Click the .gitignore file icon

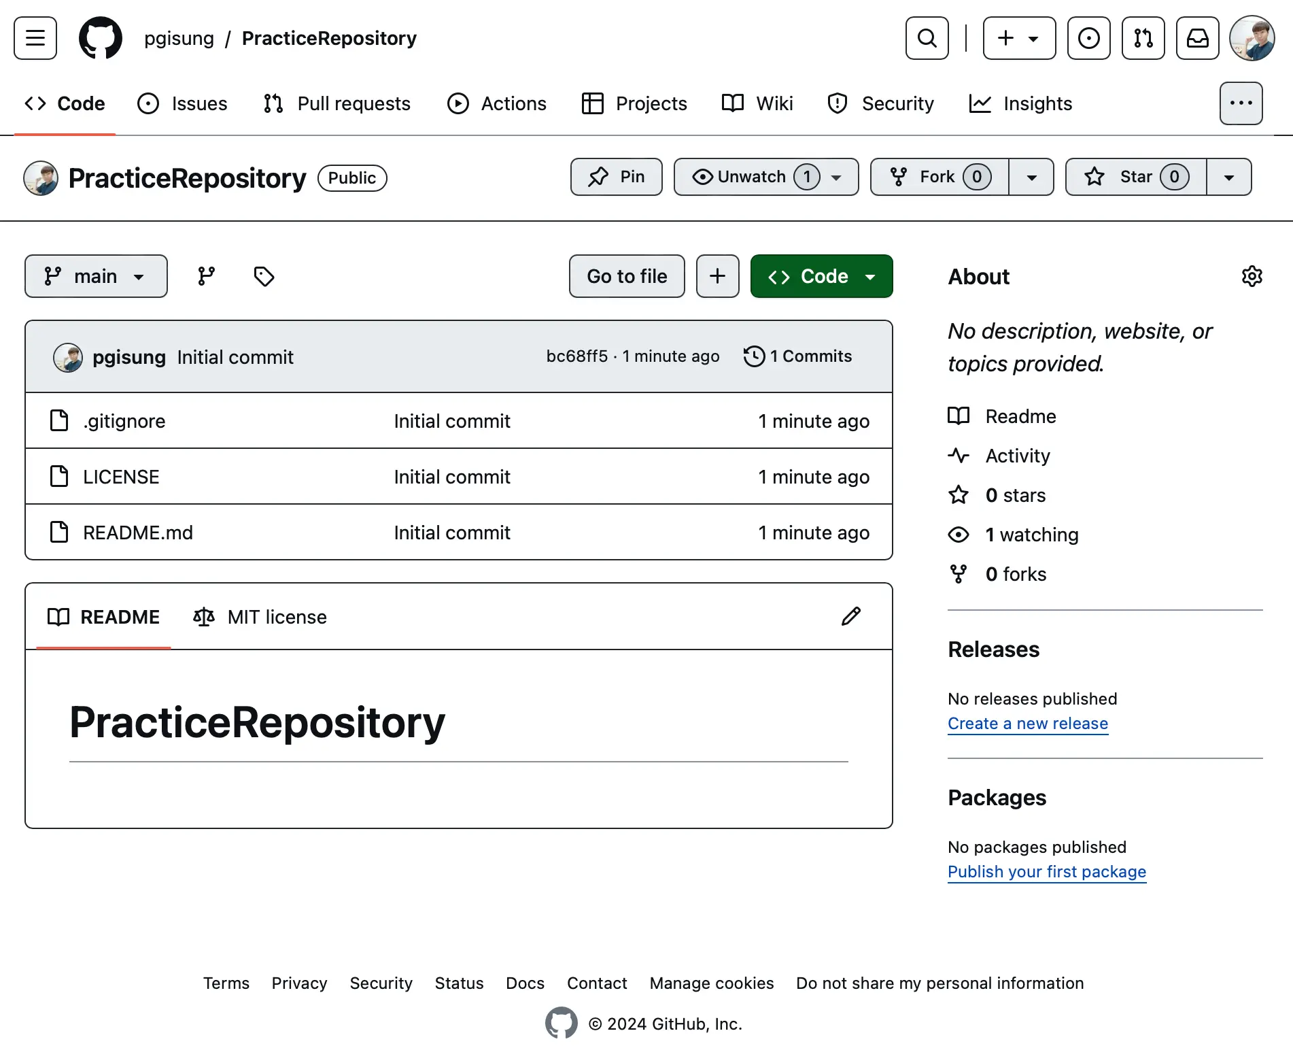point(59,420)
